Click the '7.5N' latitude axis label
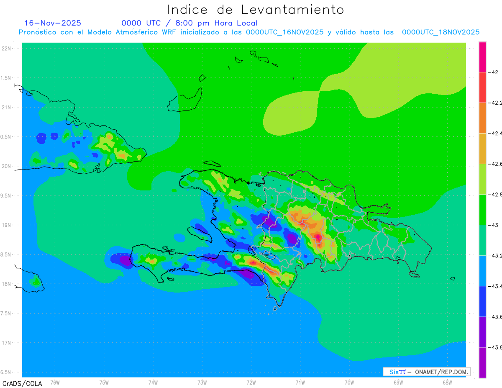Viewport: 502px width, 388px height. coord(6,313)
